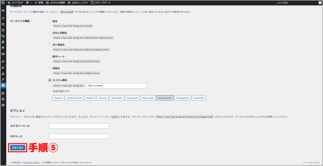Click the 変更を保存 button

coord(18,147)
